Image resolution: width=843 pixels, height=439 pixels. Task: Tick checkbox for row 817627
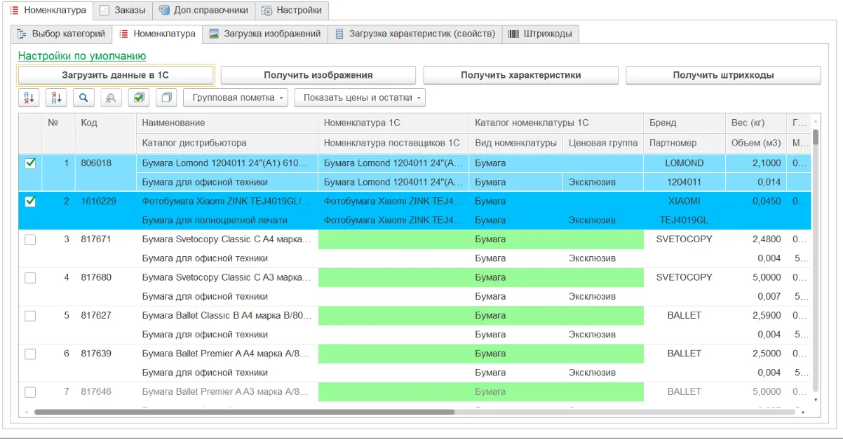click(x=30, y=316)
